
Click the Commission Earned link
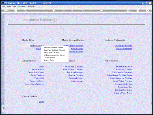click(124, 84)
